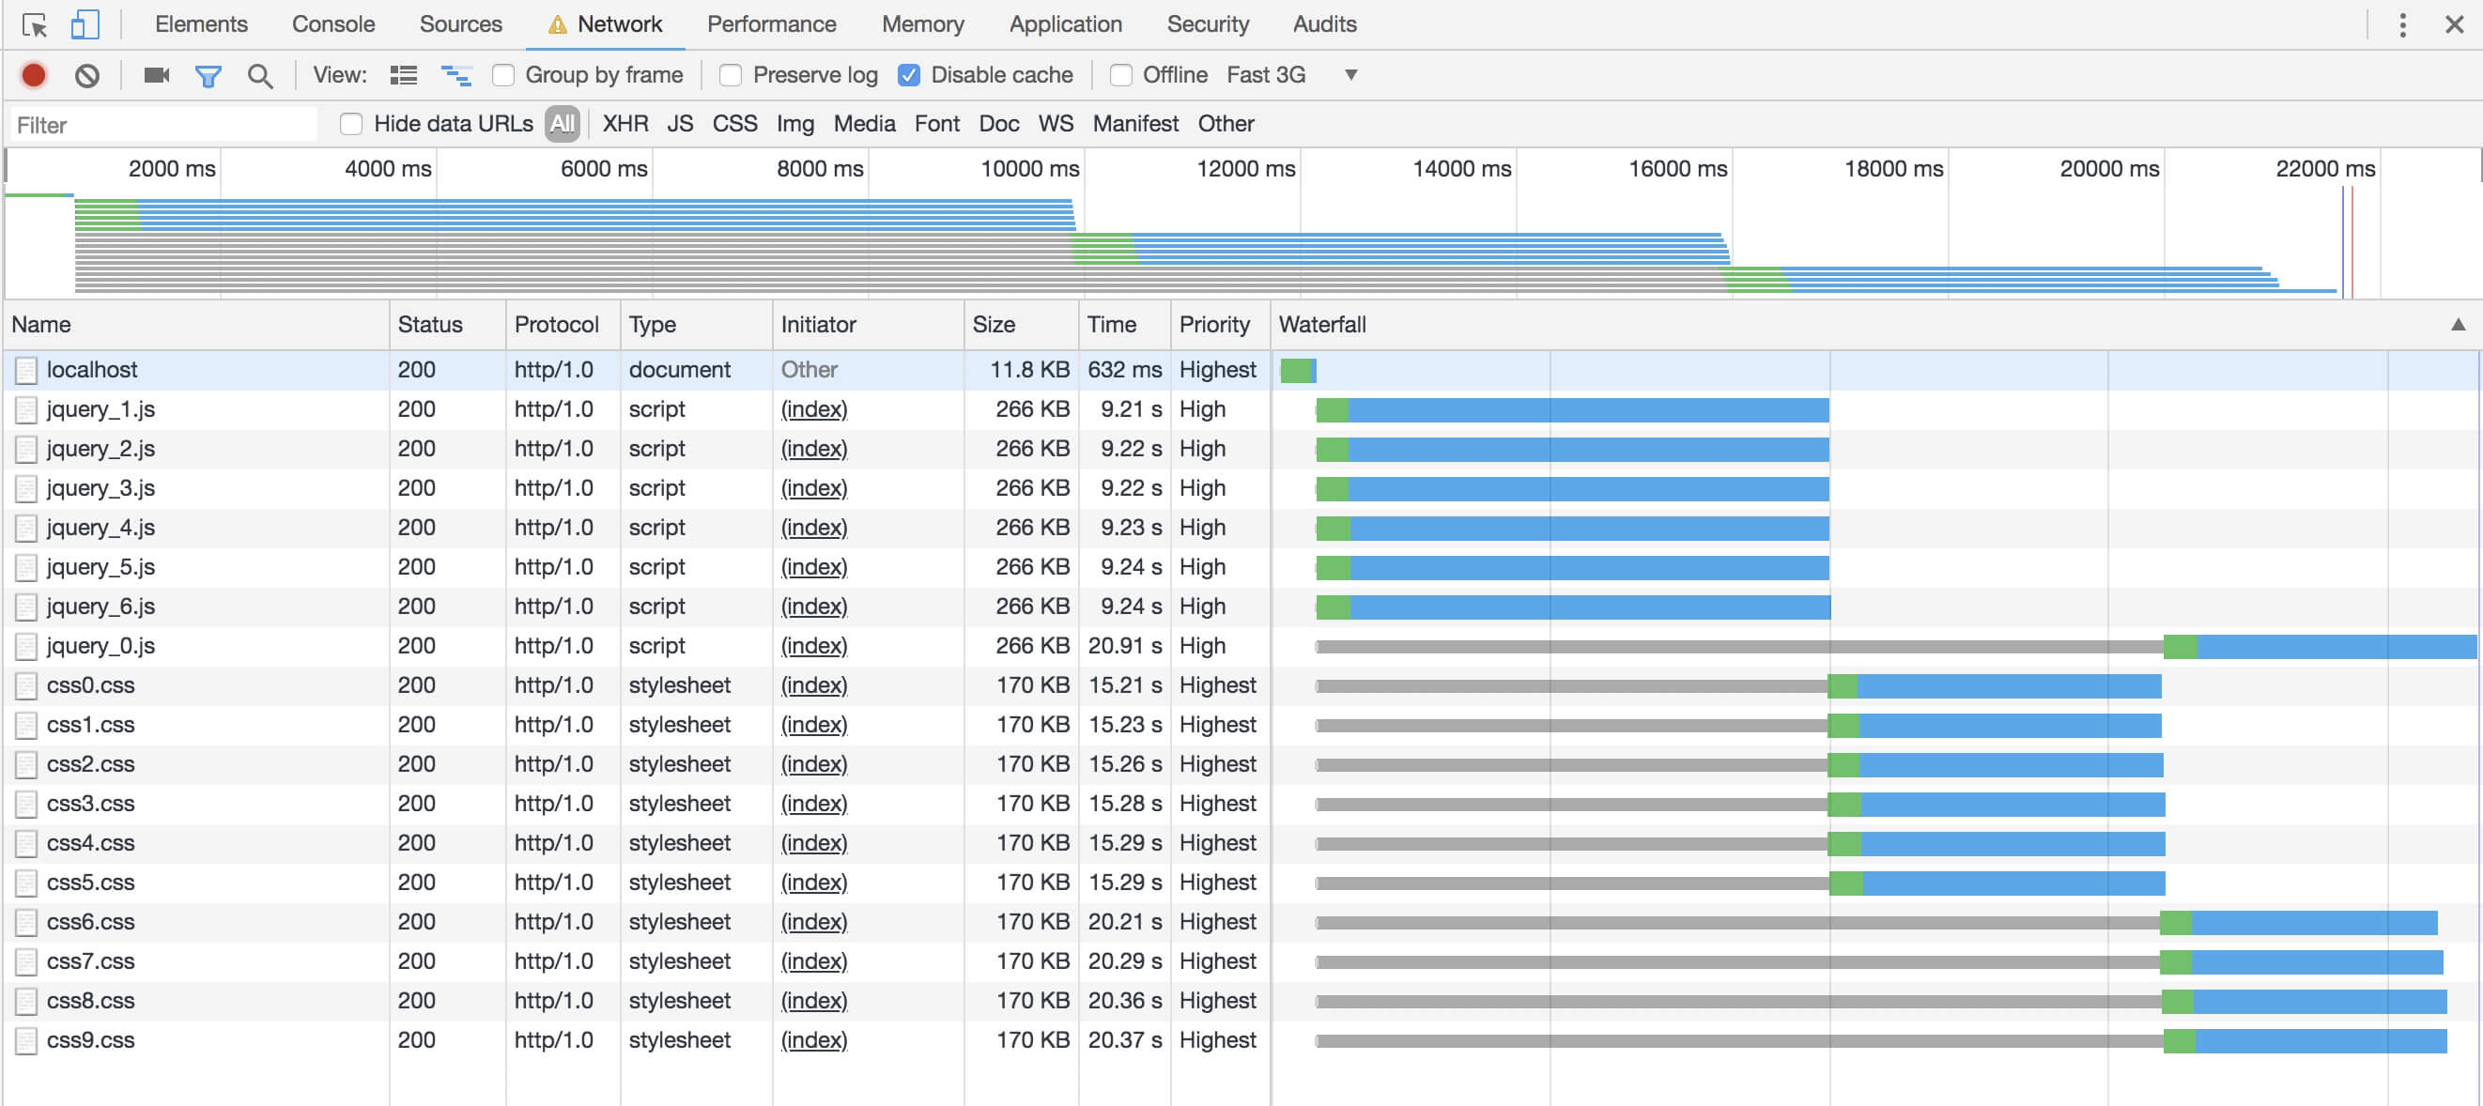
Task: Switch to Elements tab
Action: pyautogui.click(x=202, y=24)
